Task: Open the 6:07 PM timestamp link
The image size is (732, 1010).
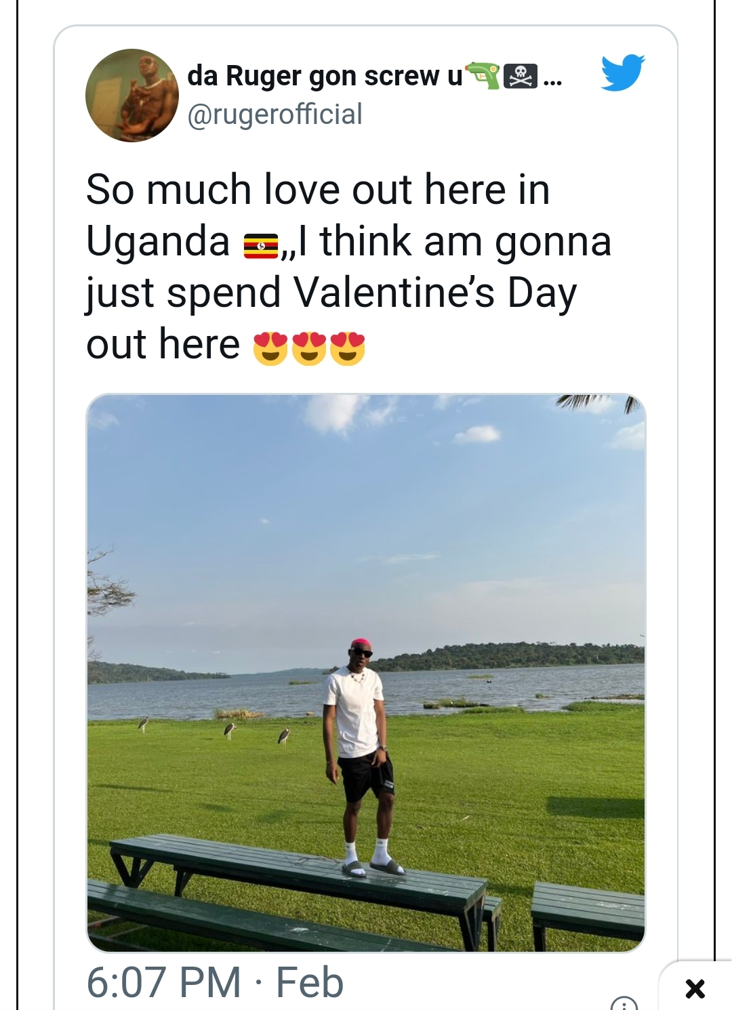Action: (163, 982)
